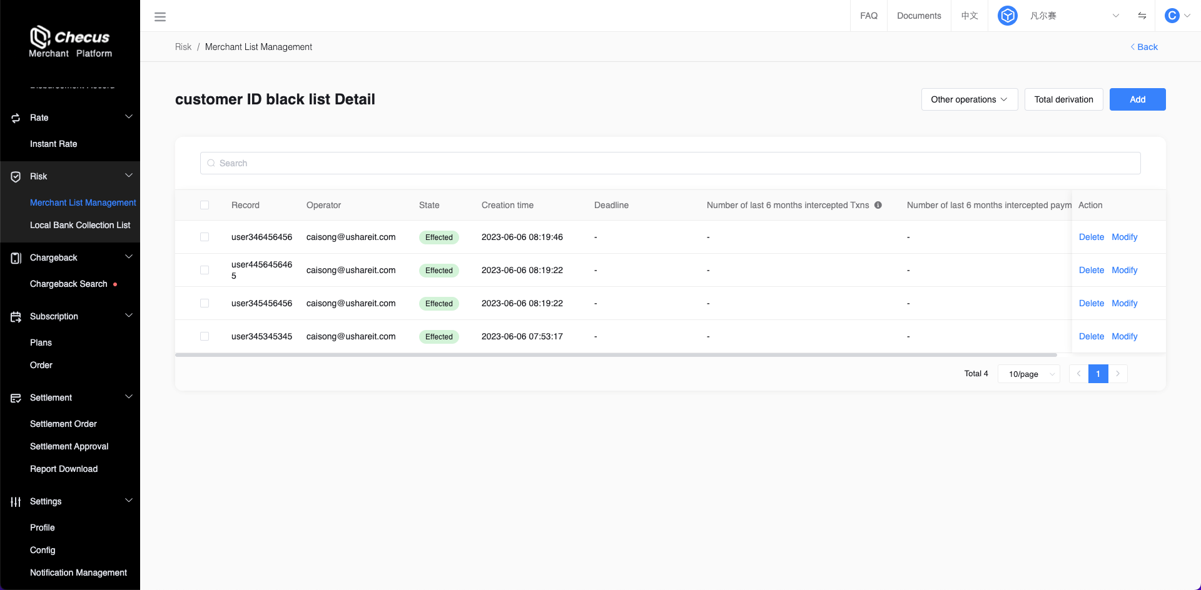Click the swap arrows icon in header
Image resolution: width=1201 pixels, height=590 pixels.
point(1142,16)
